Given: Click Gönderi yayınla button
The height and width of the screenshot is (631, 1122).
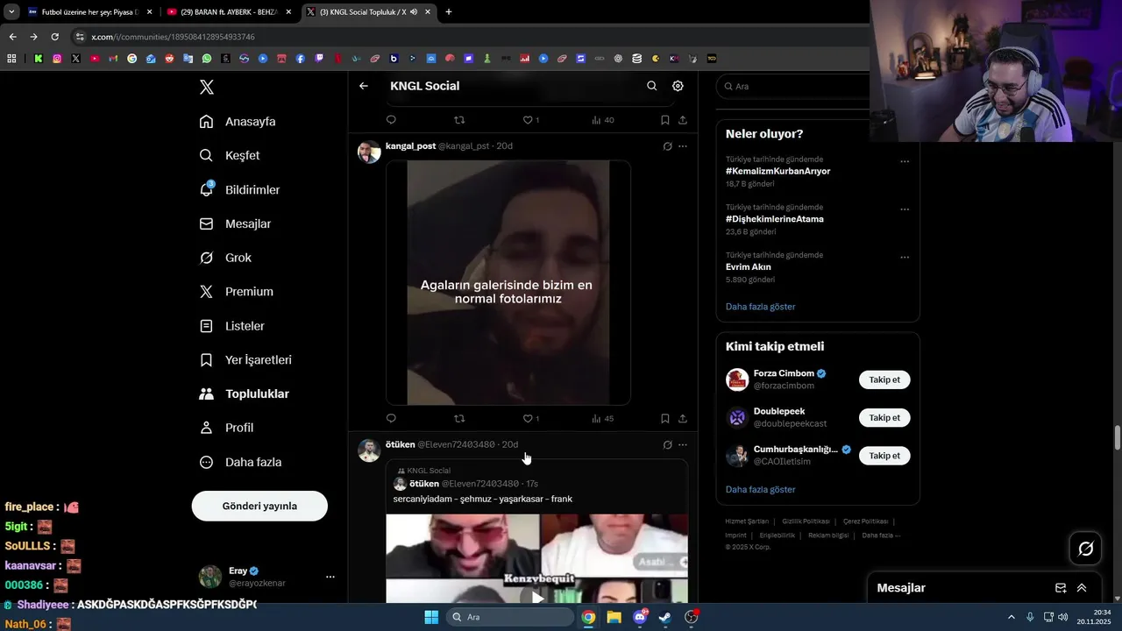Looking at the screenshot, I should (x=259, y=506).
